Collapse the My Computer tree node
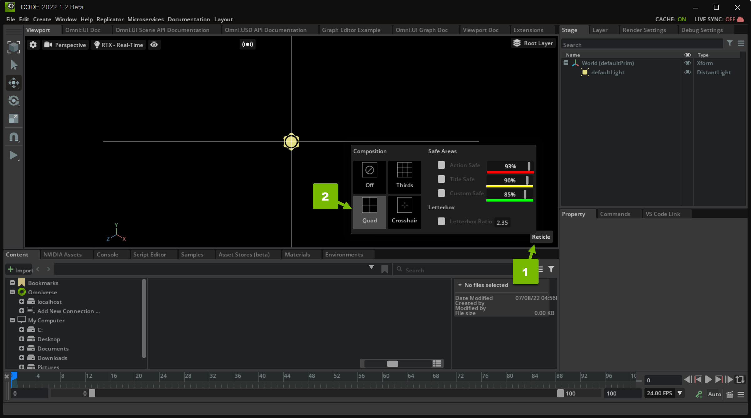Image resolution: width=751 pixels, height=418 pixels. pos(12,320)
